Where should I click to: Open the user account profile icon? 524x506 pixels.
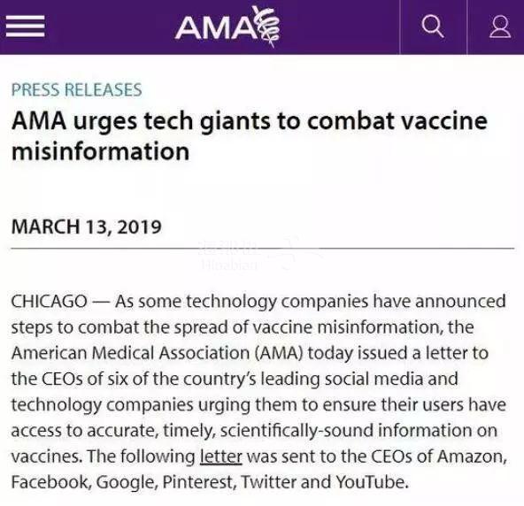coord(500,27)
